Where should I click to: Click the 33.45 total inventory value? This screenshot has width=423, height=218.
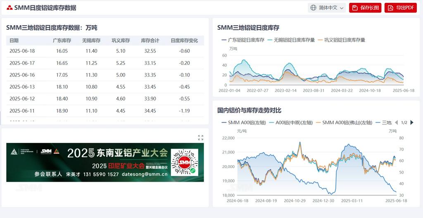[150, 87]
